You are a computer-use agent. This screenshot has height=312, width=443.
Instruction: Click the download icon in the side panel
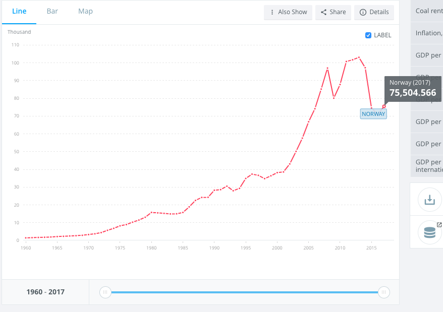(x=429, y=200)
